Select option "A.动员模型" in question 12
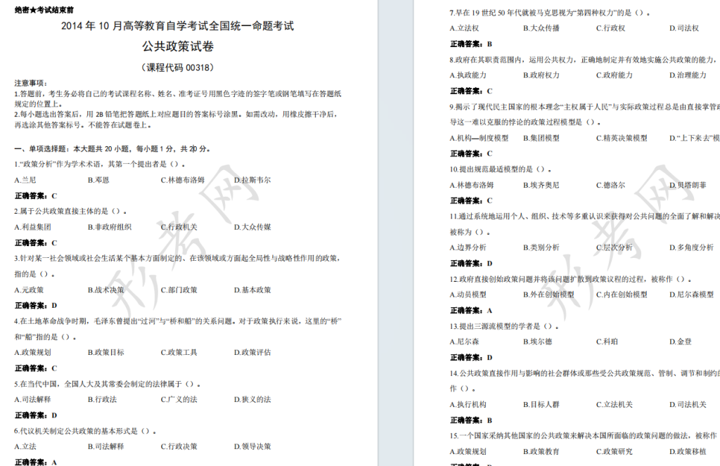This screenshot has height=466, width=720. tap(468, 295)
